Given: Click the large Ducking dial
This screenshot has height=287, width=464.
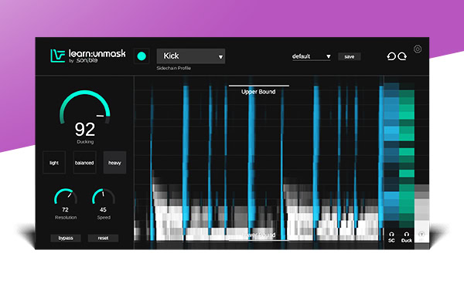Looking at the screenshot, I should 85,107.
